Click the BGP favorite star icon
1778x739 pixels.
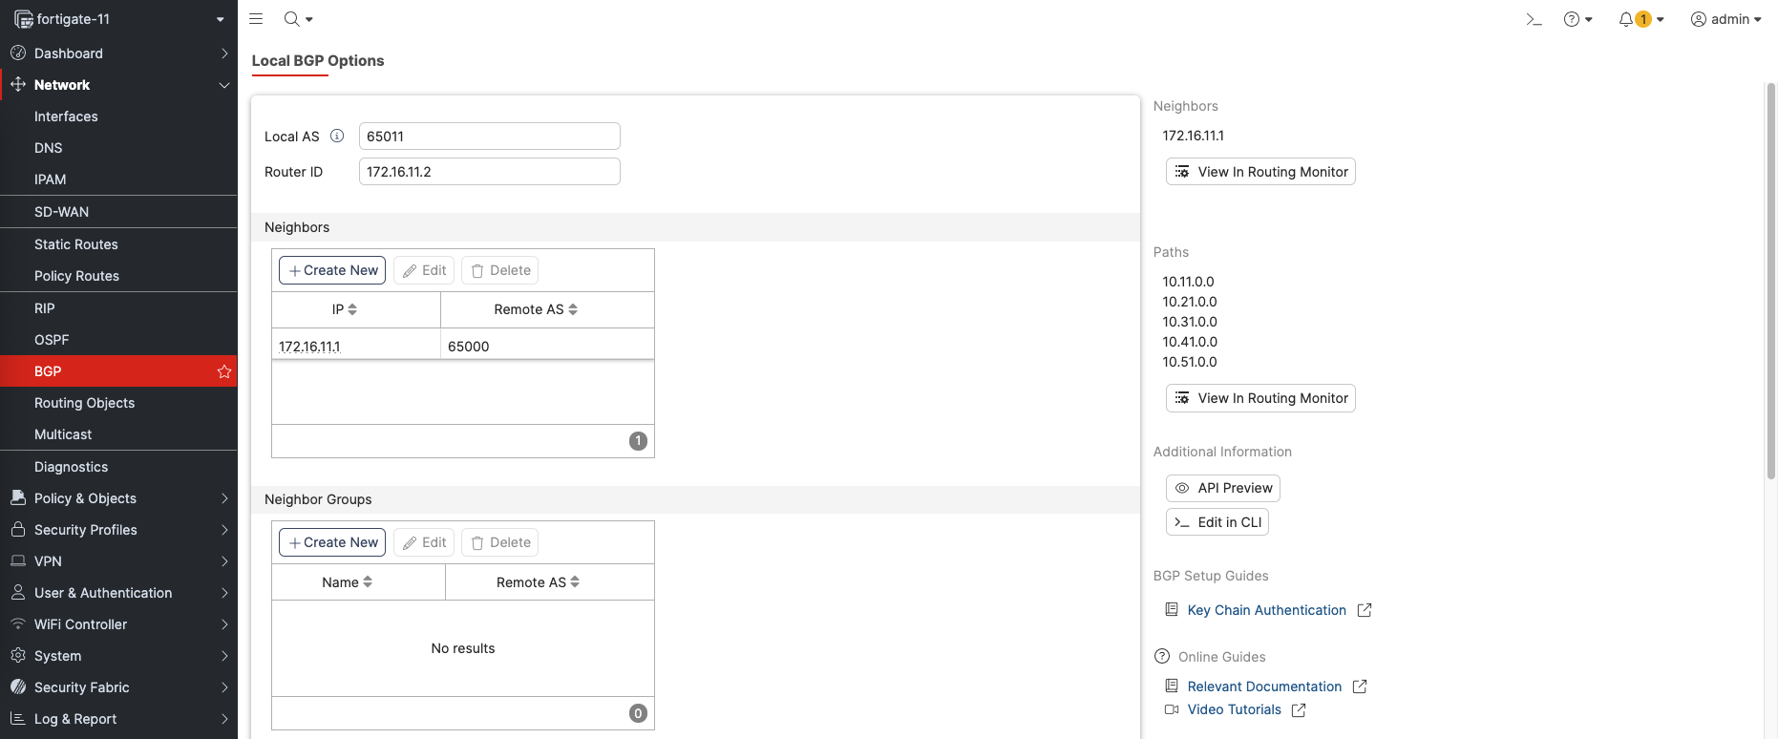(224, 371)
